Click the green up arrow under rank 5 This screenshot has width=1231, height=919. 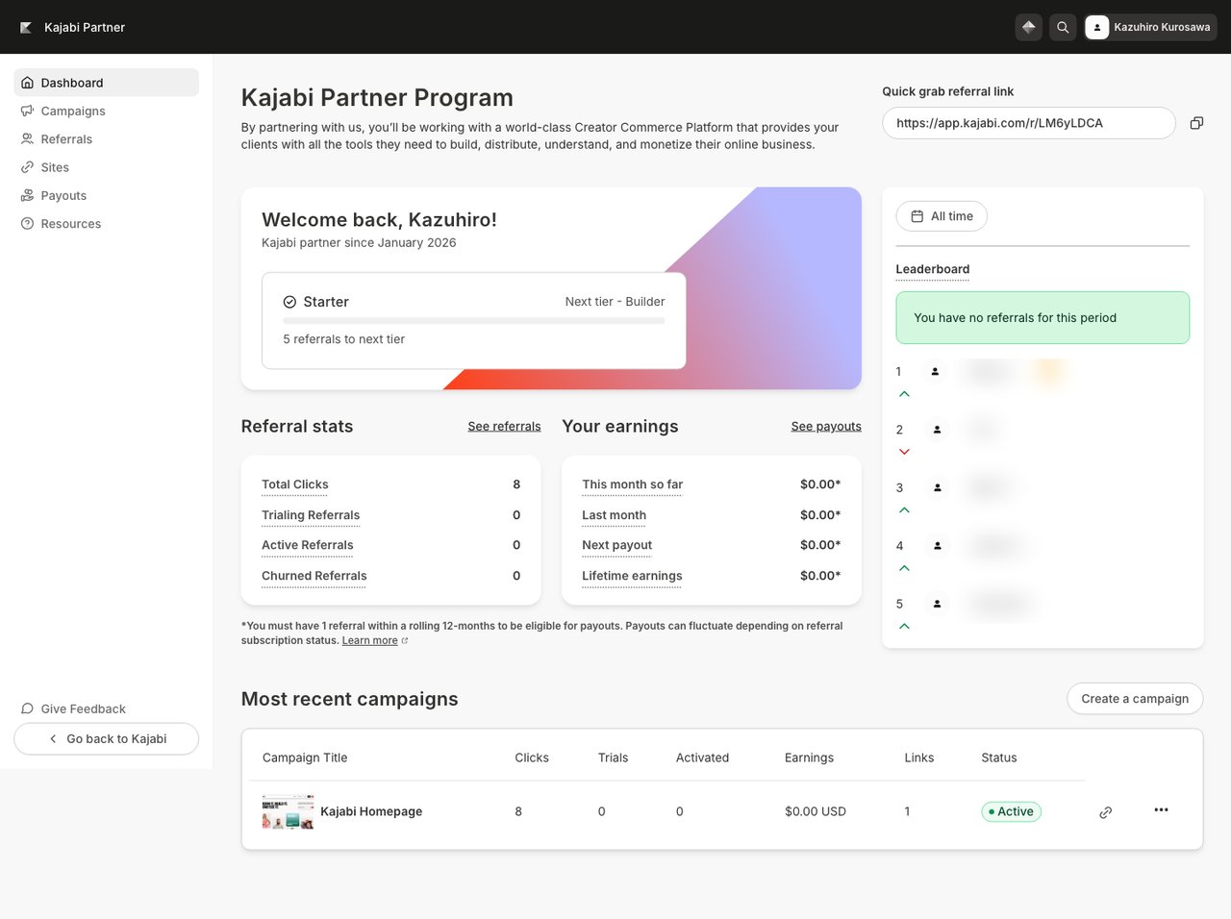pos(904,626)
